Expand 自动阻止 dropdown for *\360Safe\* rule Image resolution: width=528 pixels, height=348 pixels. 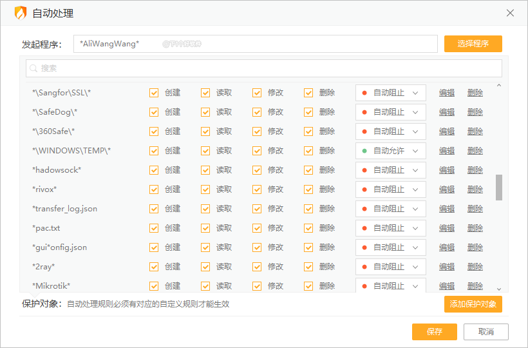coord(390,131)
